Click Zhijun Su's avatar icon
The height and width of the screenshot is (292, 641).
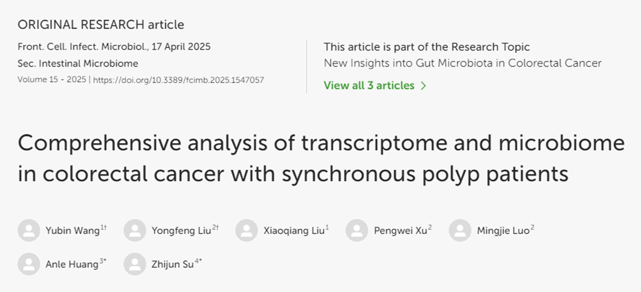[135, 264]
